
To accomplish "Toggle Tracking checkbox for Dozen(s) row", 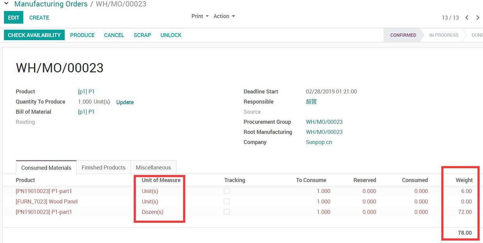I will (x=227, y=212).
